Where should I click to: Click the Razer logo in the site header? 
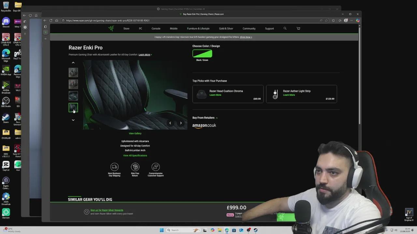tap(111, 28)
